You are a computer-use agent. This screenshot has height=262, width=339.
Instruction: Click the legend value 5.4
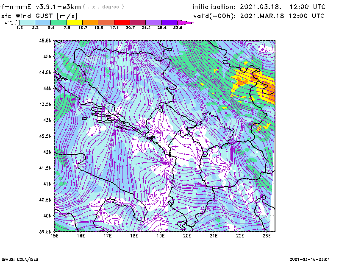[x=51, y=28]
